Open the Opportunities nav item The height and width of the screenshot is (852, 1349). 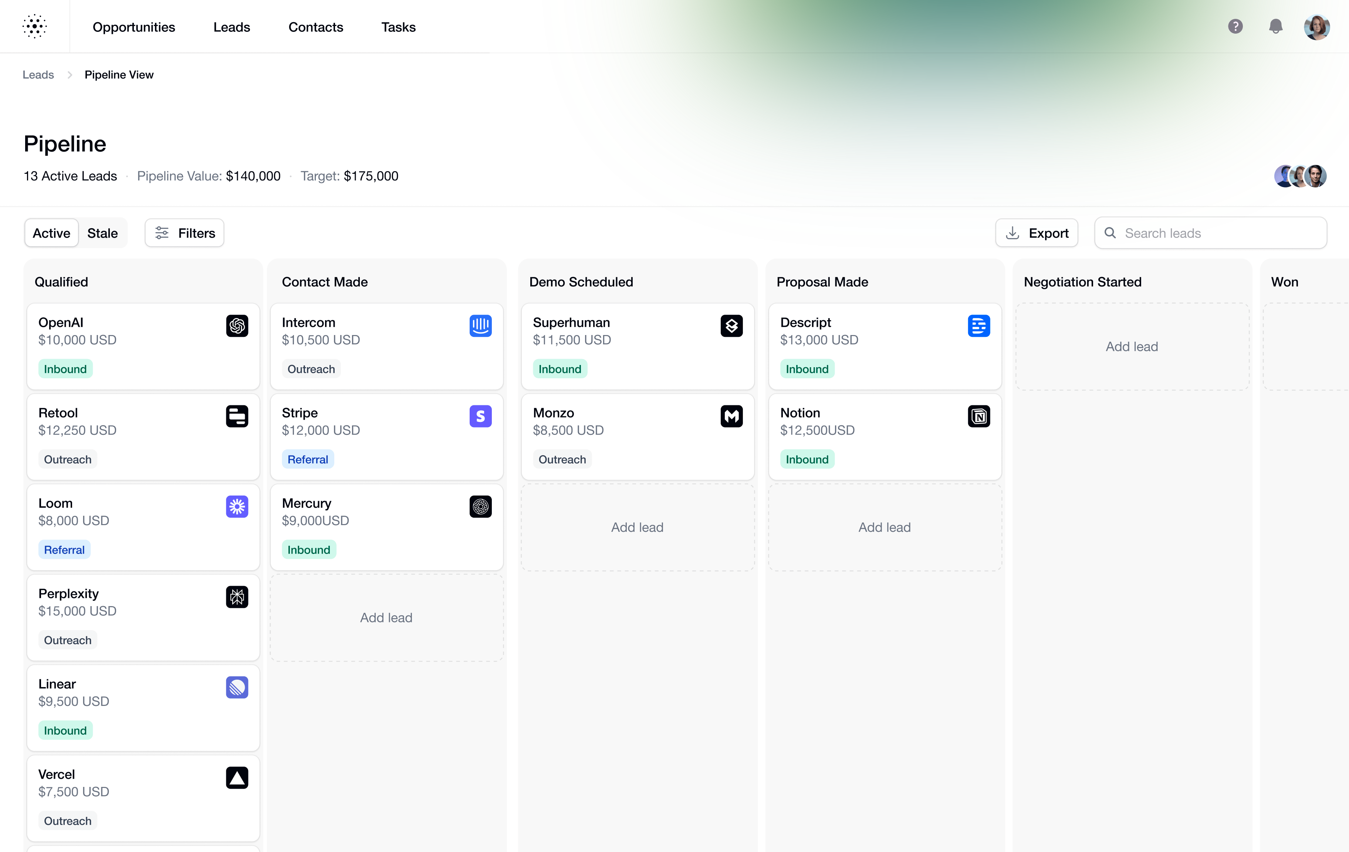pos(134,27)
